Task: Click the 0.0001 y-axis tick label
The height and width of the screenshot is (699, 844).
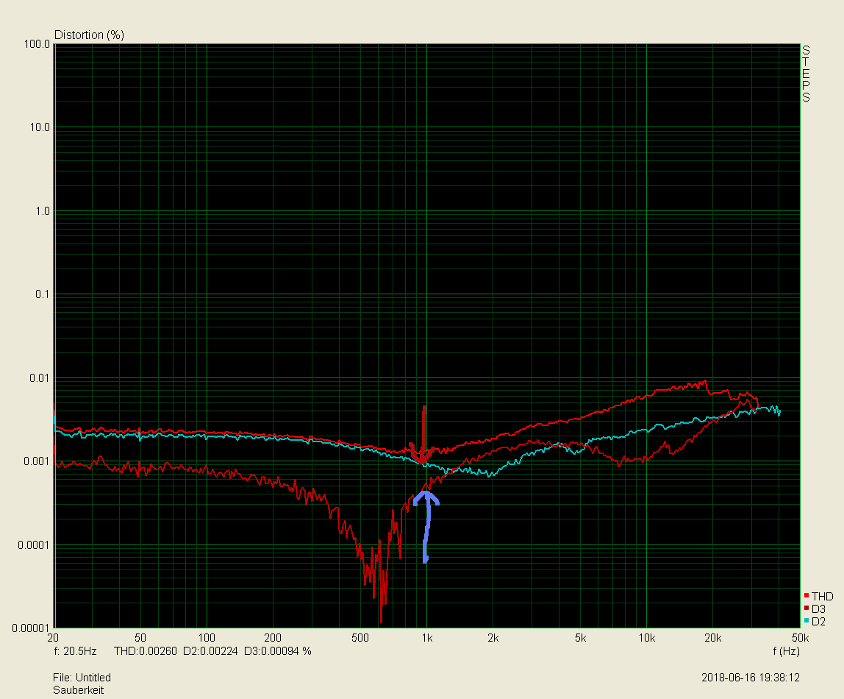Action: pyautogui.click(x=34, y=545)
